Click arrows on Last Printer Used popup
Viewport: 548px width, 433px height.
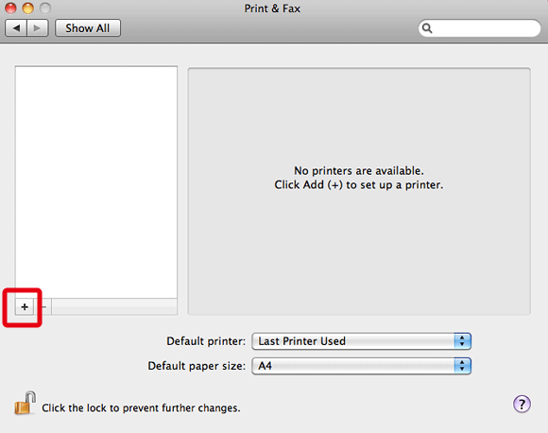pos(462,341)
